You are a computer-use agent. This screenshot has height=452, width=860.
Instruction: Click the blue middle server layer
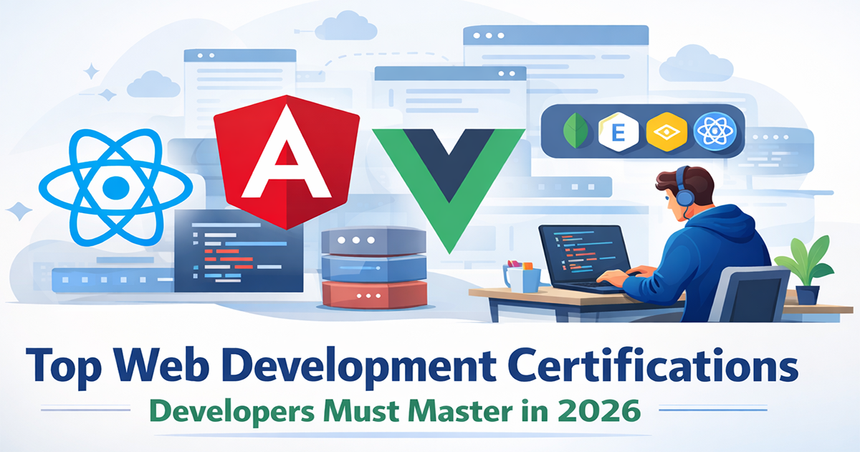pos(364,268)
